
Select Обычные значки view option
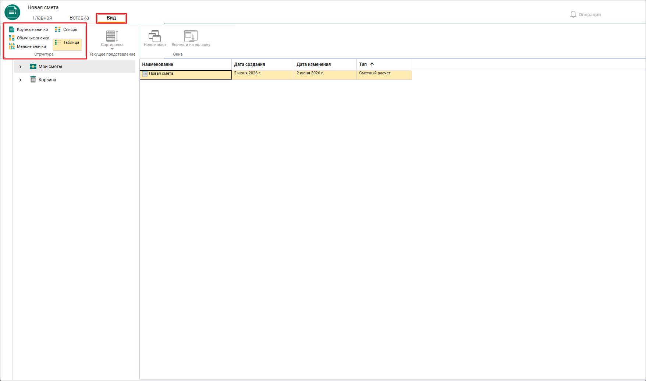click(x=29, y=38)
